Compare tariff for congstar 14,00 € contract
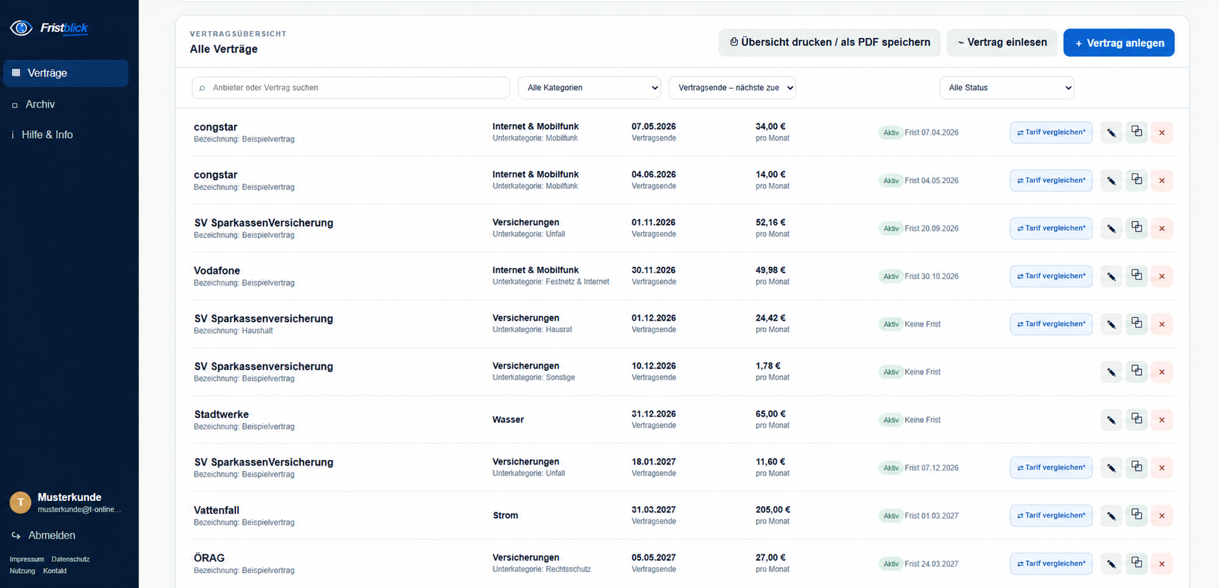Screen dimensions: 1219x588 (x=1051, y=180)
